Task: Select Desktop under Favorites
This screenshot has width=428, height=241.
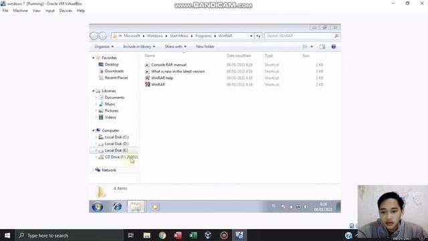Action: pos(112,64)
